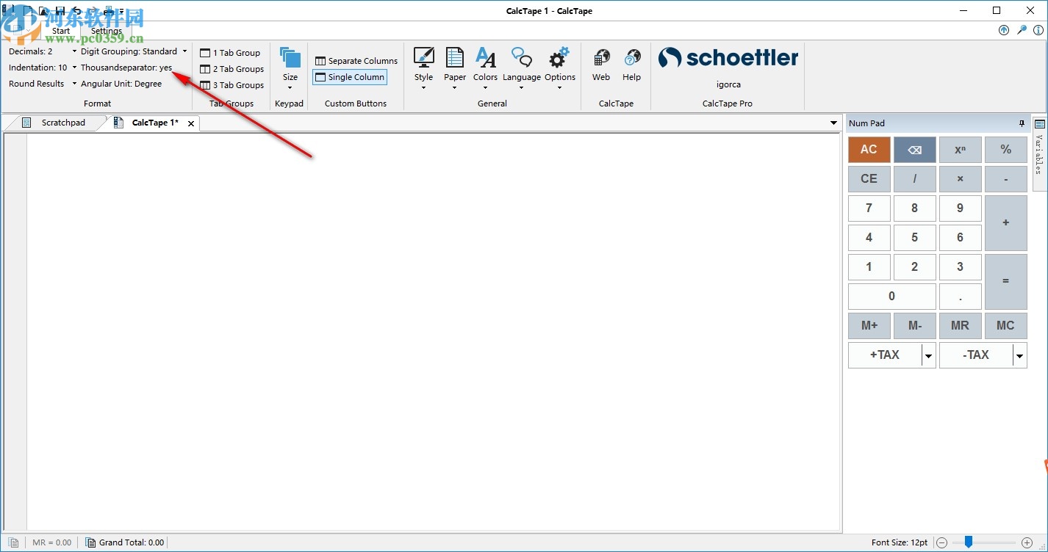Click the M+ memory button
Image resolution: width=1048 pixels, height=552 pixels.
click(x=869, y=326)
